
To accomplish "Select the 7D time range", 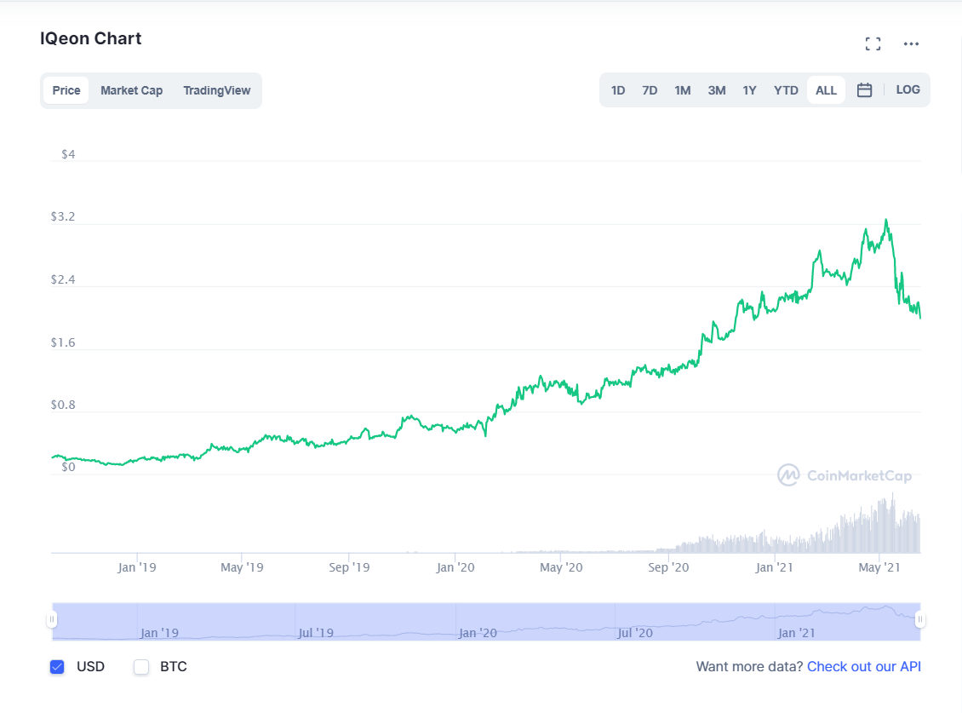I will pyautogui.click(x=650, y=90).
